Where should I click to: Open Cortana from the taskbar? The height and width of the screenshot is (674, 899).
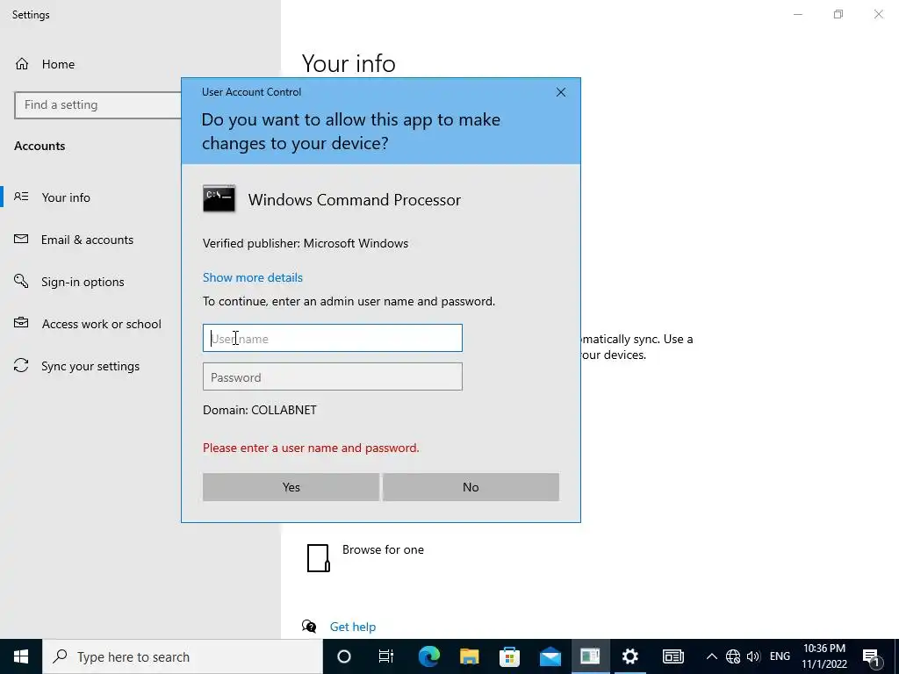(344, 656)
